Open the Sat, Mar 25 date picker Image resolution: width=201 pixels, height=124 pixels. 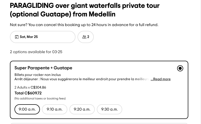coord(43,37)
